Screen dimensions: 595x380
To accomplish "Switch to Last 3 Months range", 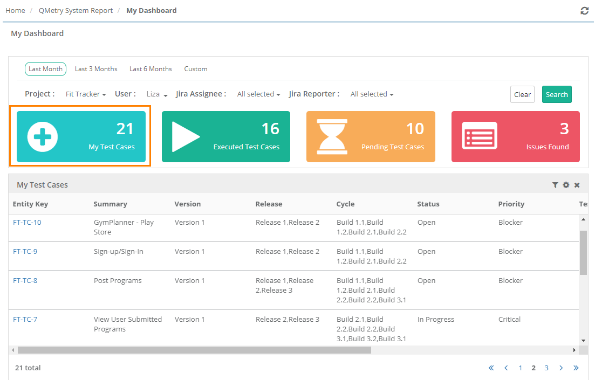I will pyautogui.click(x=96, y=69).
